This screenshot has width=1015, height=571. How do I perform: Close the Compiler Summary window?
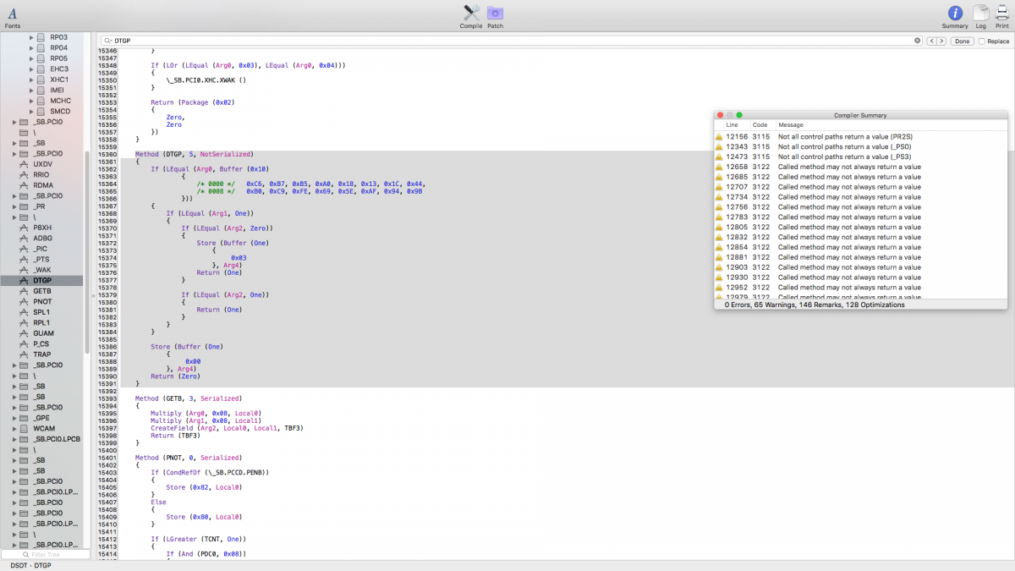(x=720, y=115)
